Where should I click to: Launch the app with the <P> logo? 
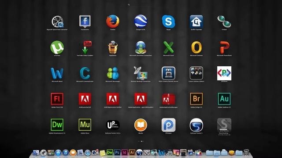pos(224,73)
